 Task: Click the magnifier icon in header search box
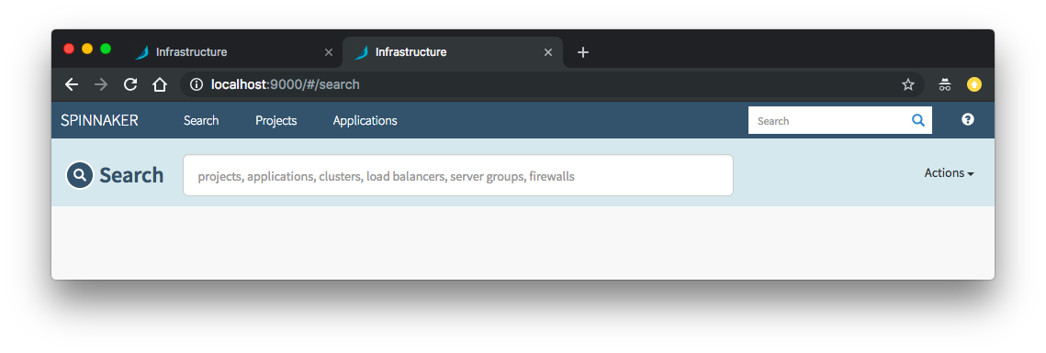coord(918,120)
